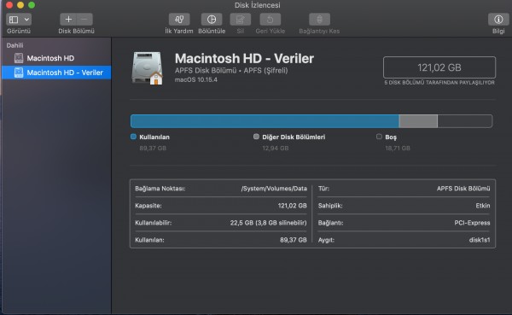Click the blue used portion of storage bar
This screenshot has width=512, height=315.
point(265,121)
